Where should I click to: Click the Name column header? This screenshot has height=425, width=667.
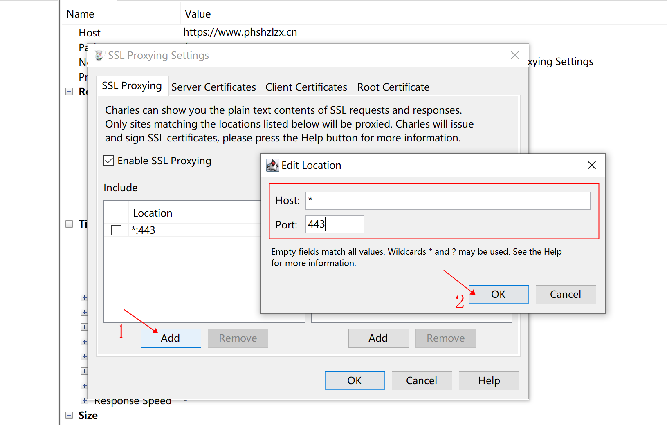pyautogui.click(x=81, y=14)
